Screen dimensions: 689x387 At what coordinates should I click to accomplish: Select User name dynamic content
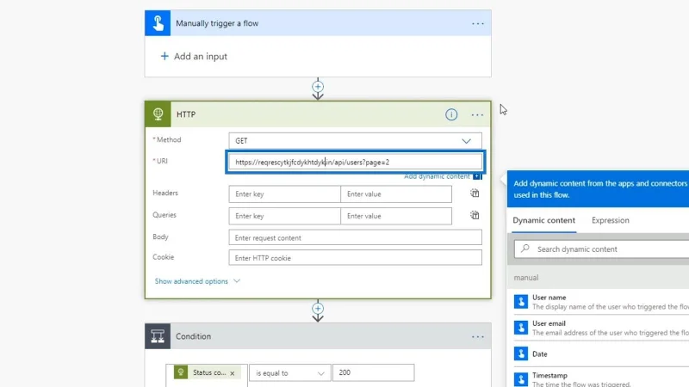pos(601,302)
